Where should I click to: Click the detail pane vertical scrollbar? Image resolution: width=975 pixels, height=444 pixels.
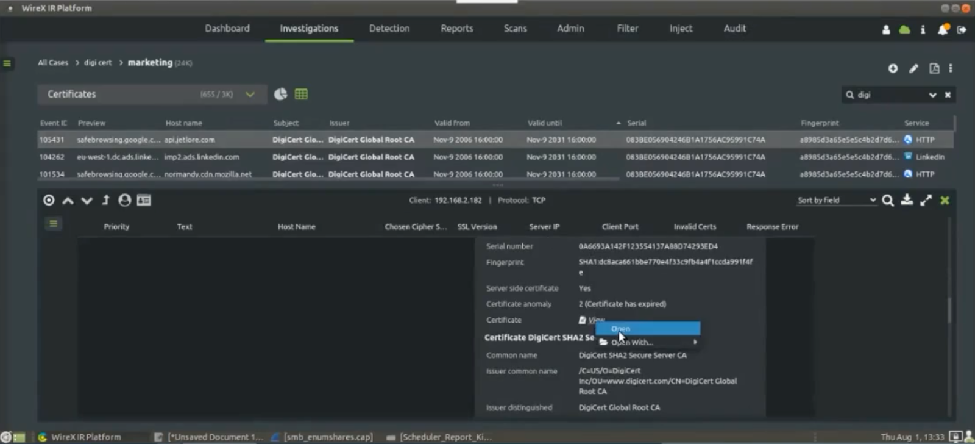pos(949,310)
